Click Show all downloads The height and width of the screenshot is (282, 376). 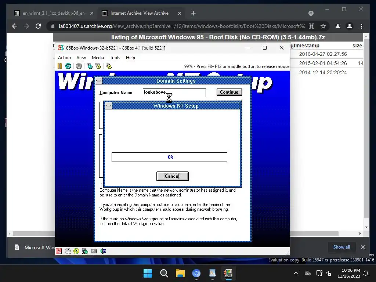tap(341, 247)
